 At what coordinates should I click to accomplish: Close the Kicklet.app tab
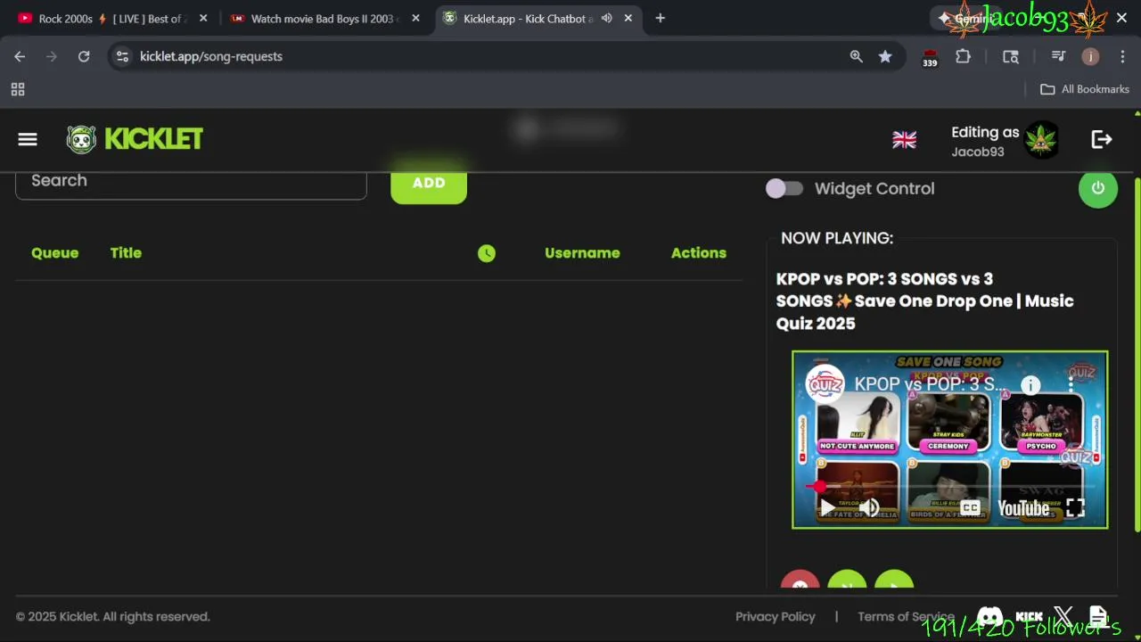[628, 18]
